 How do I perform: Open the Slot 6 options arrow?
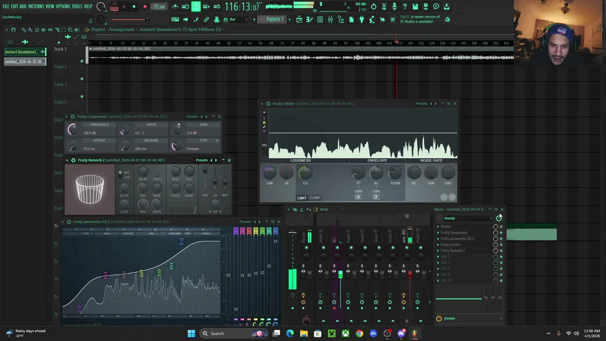438,257
